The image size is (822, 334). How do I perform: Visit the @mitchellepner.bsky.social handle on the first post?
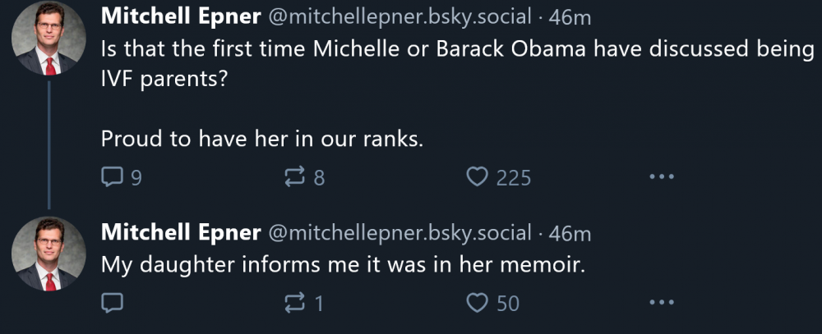[399, 16]
